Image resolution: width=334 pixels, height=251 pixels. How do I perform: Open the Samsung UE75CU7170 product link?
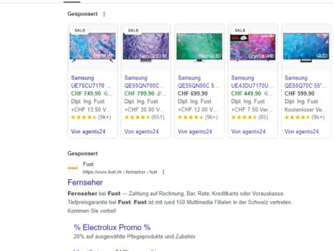(x=91, y=82)
